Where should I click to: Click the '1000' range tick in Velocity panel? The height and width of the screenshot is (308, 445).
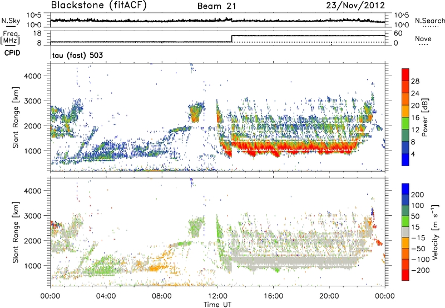click(32, 266)
